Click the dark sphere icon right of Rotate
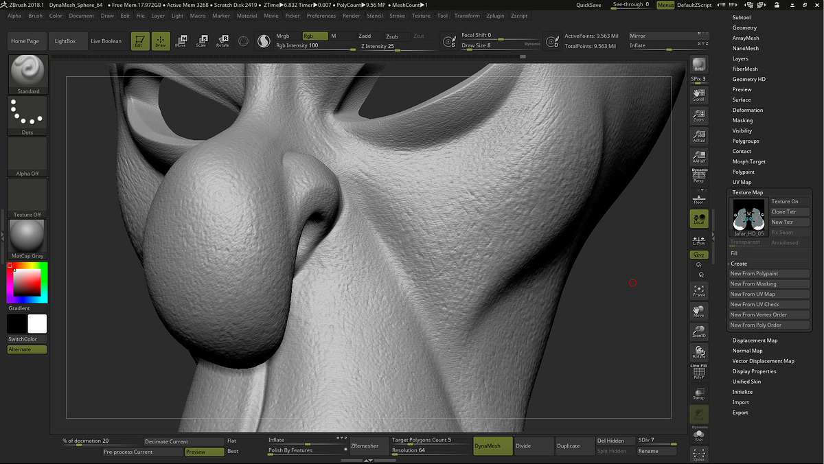 click(x=243, y=41)
